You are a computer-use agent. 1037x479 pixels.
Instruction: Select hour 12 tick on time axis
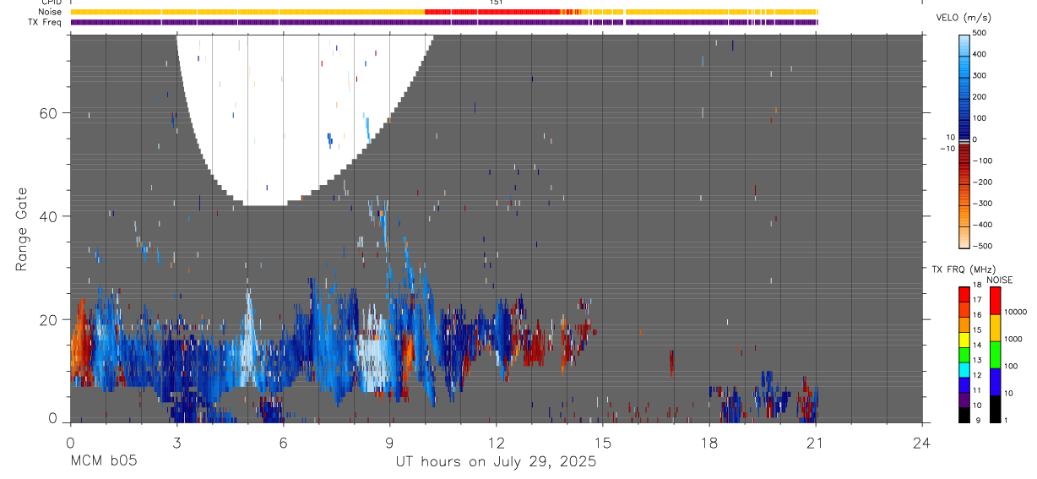[x=497, y=441]
